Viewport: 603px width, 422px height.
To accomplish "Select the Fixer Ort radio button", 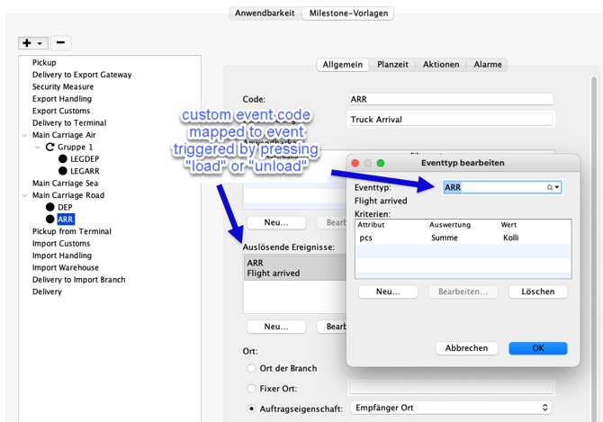I will pos(251,389).
